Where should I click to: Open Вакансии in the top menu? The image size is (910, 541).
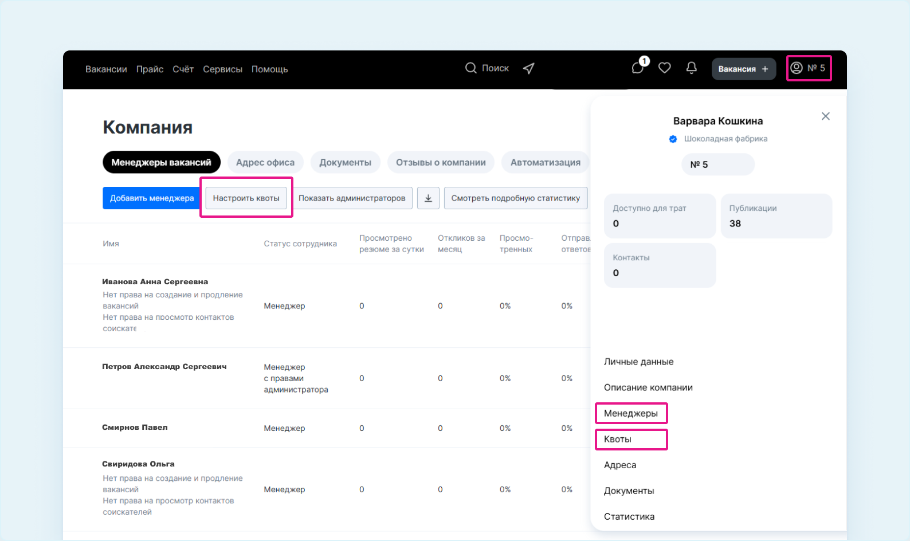tap(106, 69)
